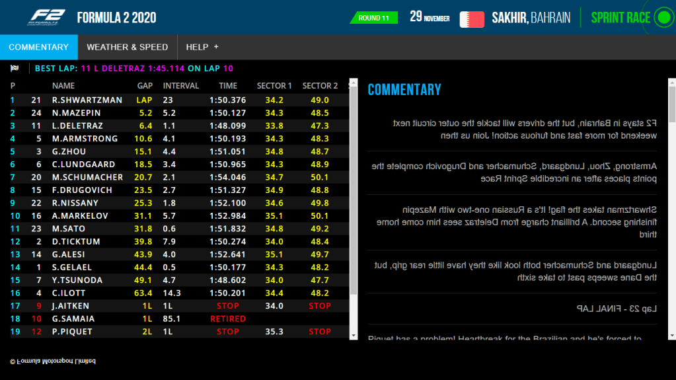Click the GAP column header
Viewport: 676px width, 380px height.
[145, 86]
